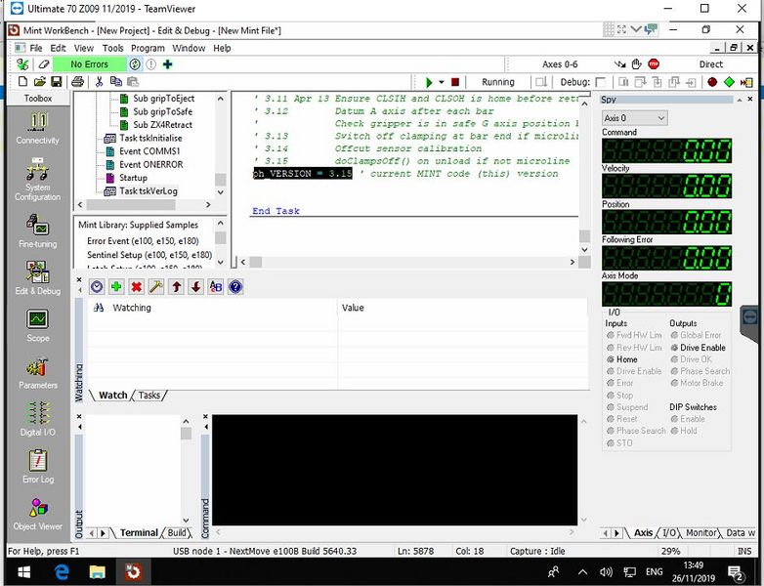
Task: Open the Error Log
Action: pos(38,466)
